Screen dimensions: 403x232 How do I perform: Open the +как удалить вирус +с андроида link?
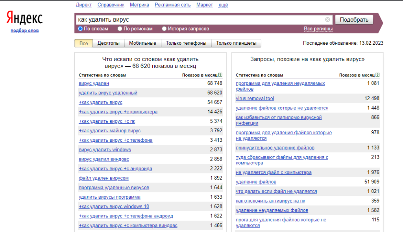pyautogui.click(x=115, y=169)
